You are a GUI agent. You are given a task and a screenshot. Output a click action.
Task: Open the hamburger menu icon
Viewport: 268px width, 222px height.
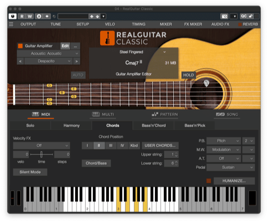coord(11,24)
